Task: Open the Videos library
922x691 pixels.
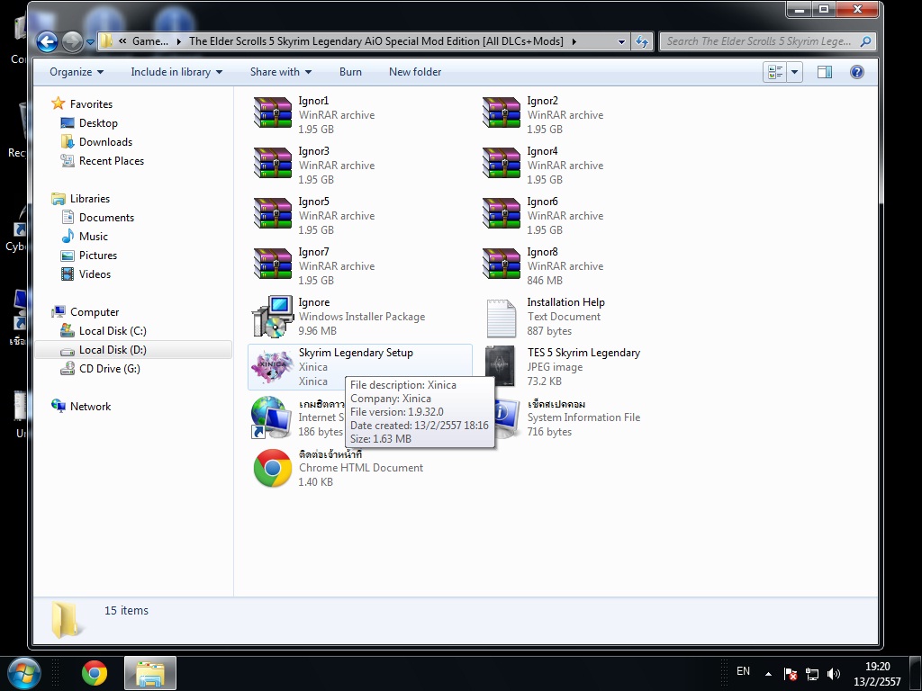Action: [x=95, y=274]
